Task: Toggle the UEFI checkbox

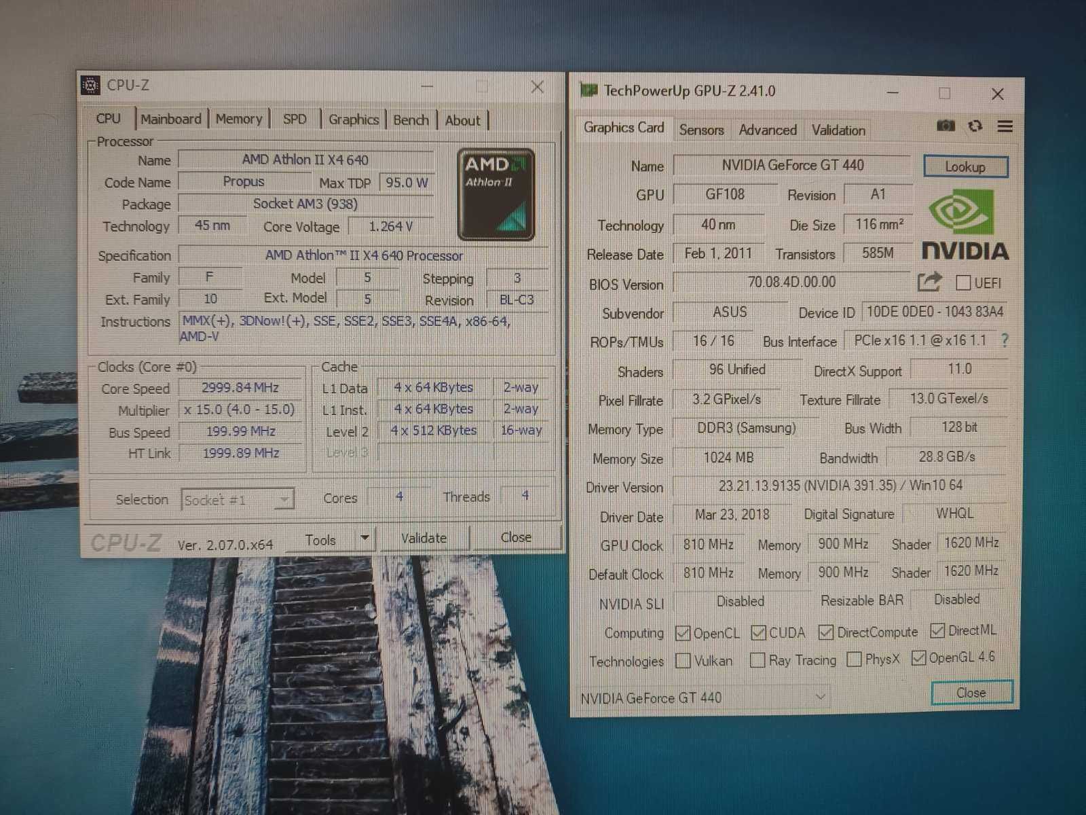Action: (962, 283)
